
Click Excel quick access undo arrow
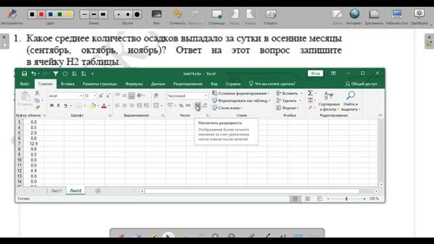(33, 74)
